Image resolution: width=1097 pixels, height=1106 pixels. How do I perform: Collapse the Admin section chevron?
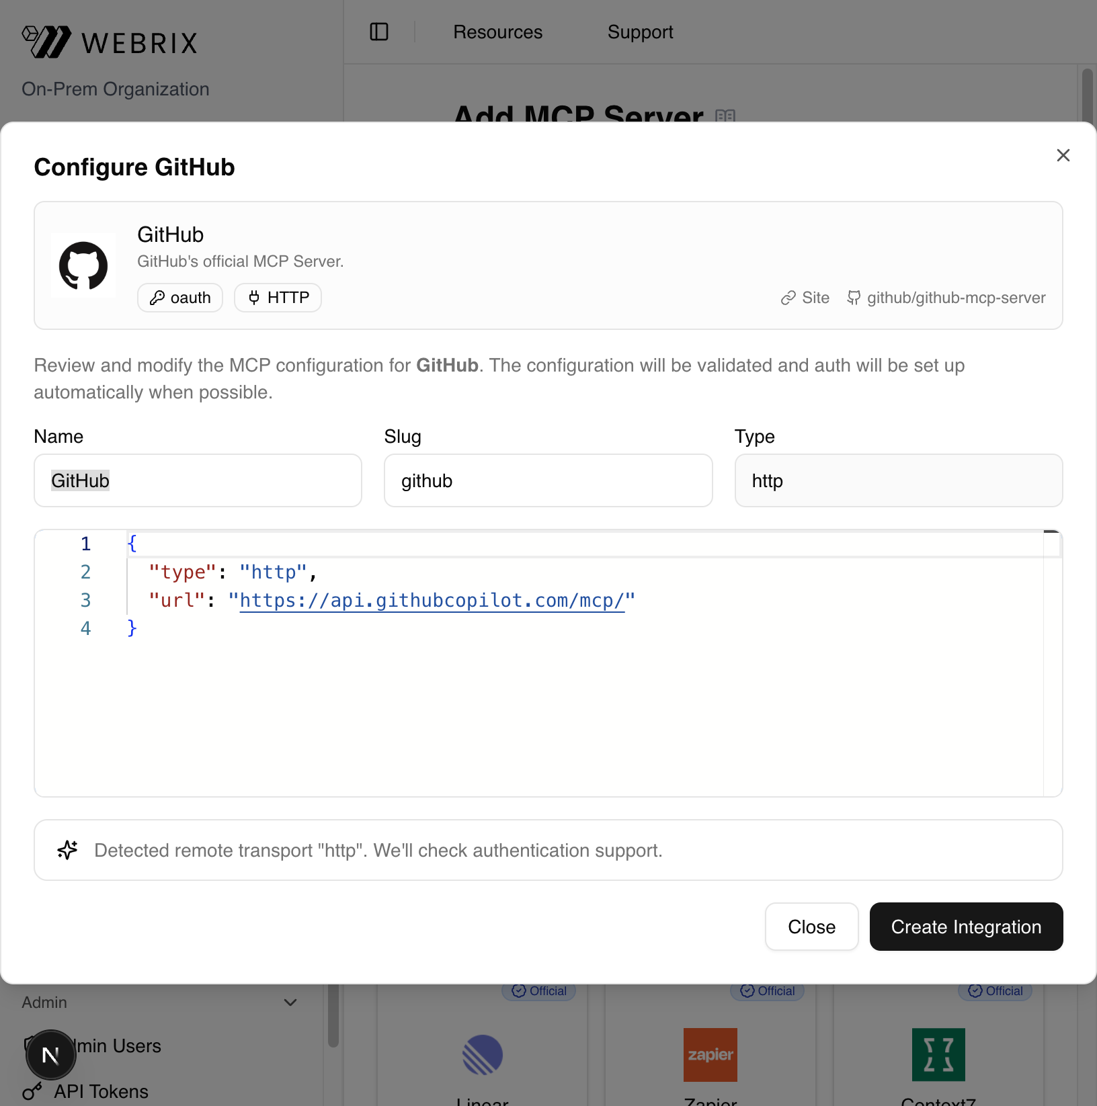tap(290, 1003)
